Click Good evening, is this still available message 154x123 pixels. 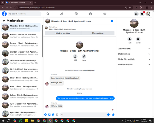pos(65,78)
